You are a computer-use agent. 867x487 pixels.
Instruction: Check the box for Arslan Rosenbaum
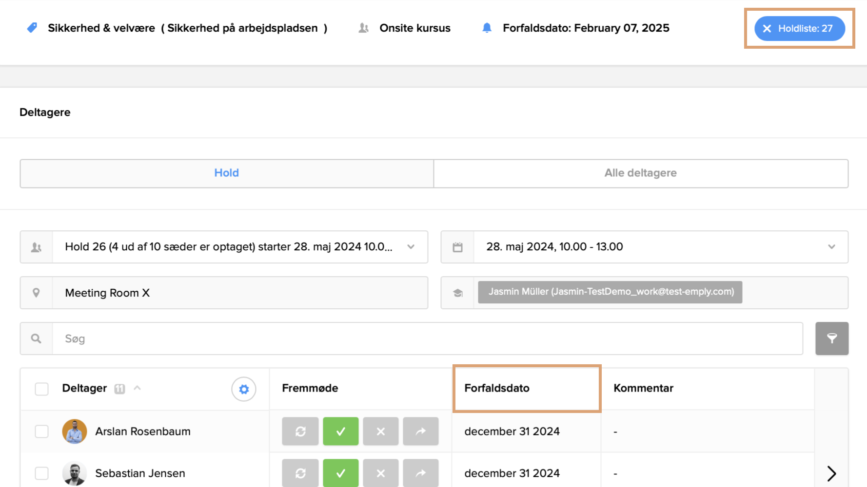coord(42,431)
